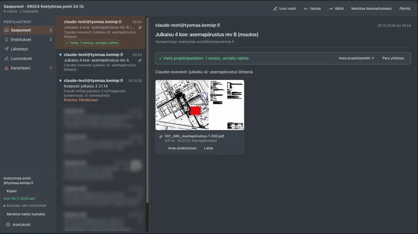The image size is (418, 234).
Task: Mark the message as unread with Merkitse lukemattomaksi
Action: tap(371, 9)
